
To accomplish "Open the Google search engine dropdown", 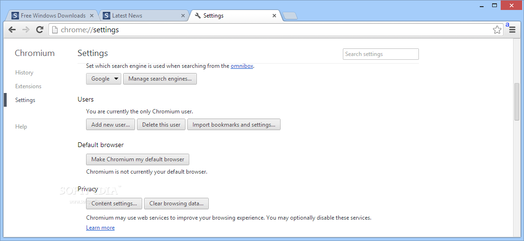I will pos(104,79).
